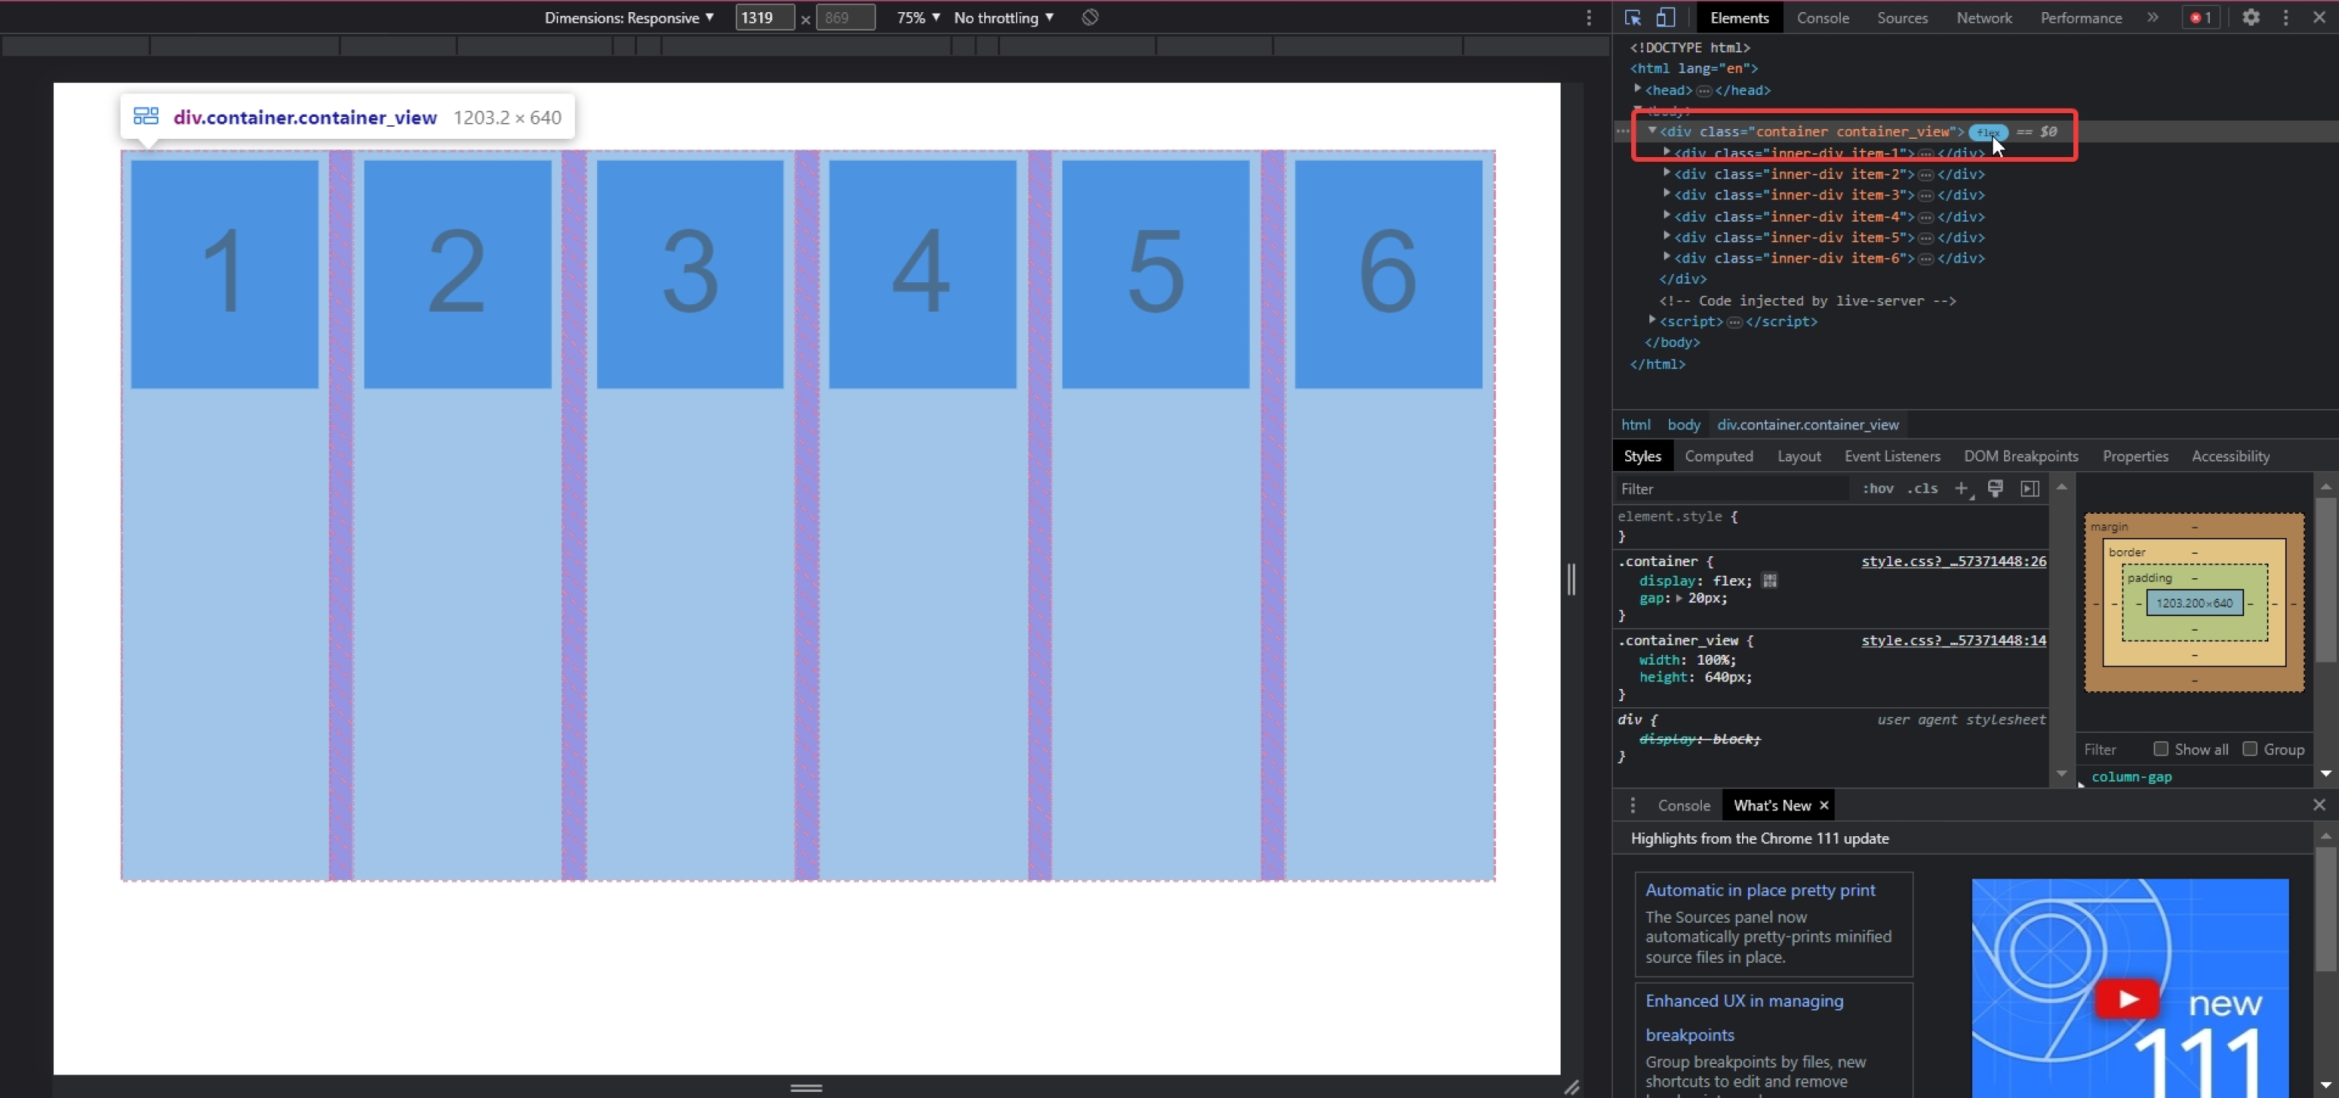
Task: Click the viewport width input 1319
Action: coord(765,17)
